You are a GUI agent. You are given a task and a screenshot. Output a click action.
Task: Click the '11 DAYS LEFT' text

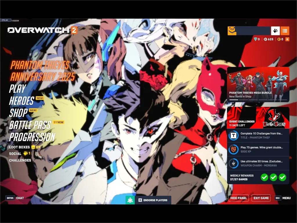click(237, 125)
